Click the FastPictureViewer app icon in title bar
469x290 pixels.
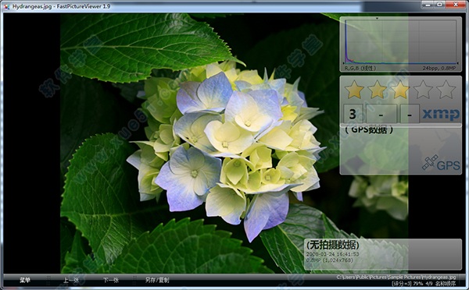tap(6, 6)
